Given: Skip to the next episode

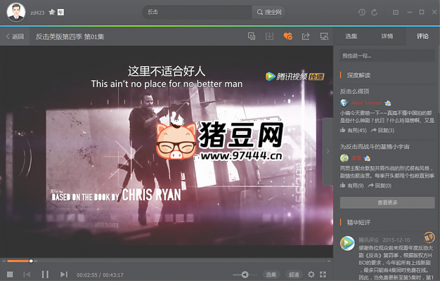Looking at the screenshot, I should tap(63, 274).
